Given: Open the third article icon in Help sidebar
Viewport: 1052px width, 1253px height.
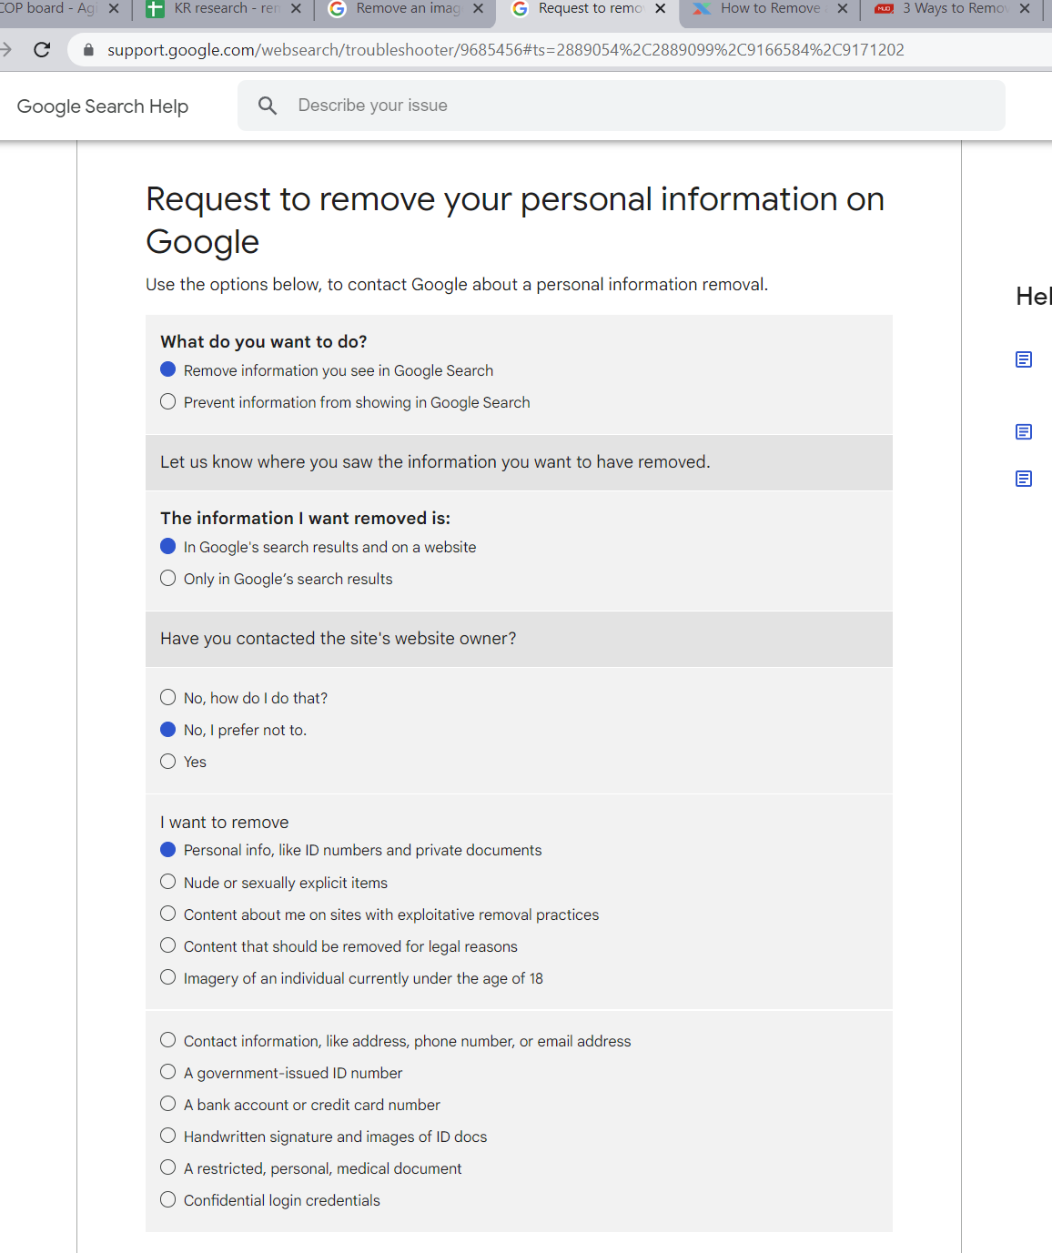Looking at the screenshot, I should coord(1024,478).
